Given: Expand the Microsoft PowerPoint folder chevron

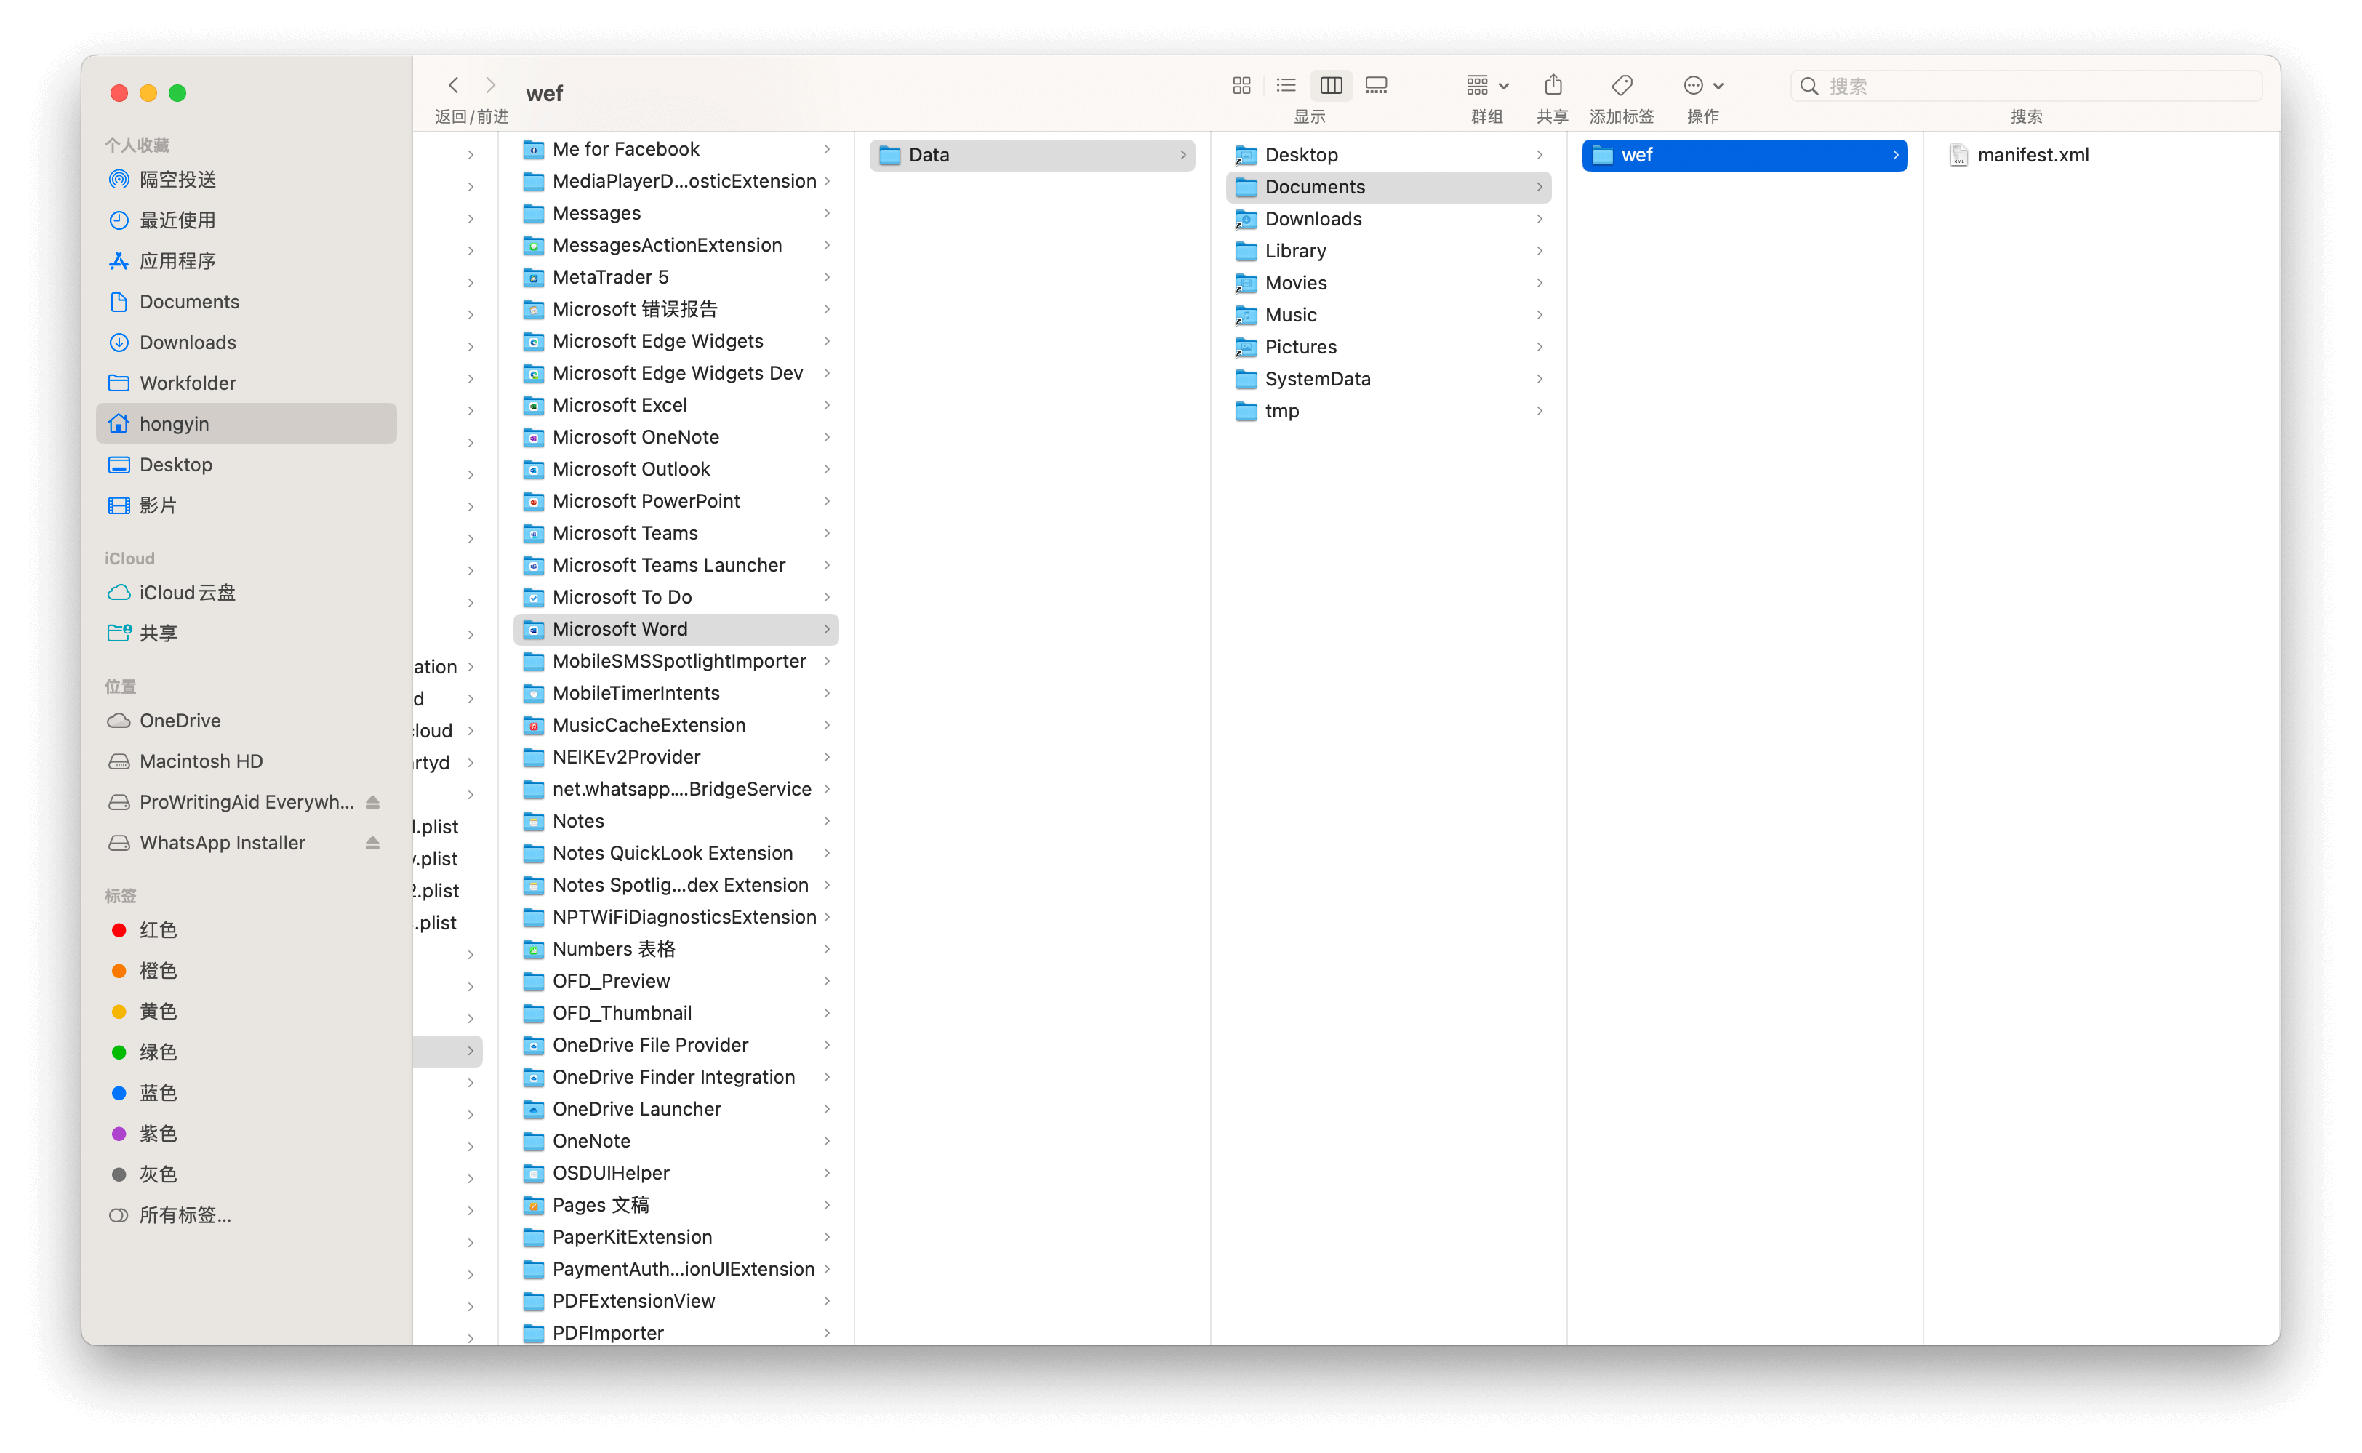Looking at the screenshot, I should (826, 500).
